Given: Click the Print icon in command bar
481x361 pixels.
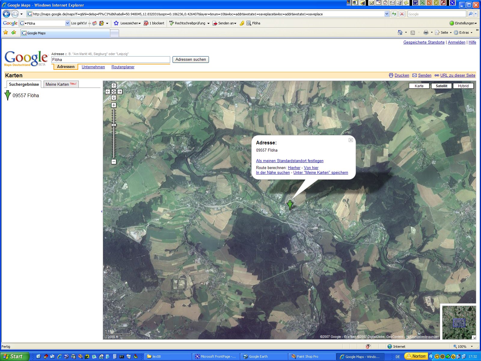Looking at the screenshot, I should [426, 32].
